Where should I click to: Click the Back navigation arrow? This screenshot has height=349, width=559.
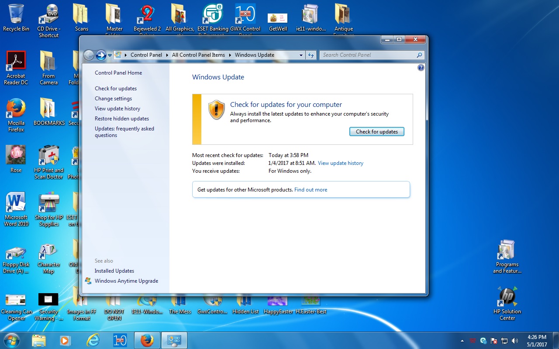pos(89,55)
